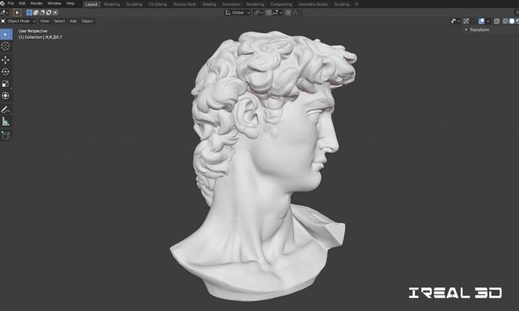519x311 pixels.
Task: Switch to the Rendering workspace tab
Action: 255,4
